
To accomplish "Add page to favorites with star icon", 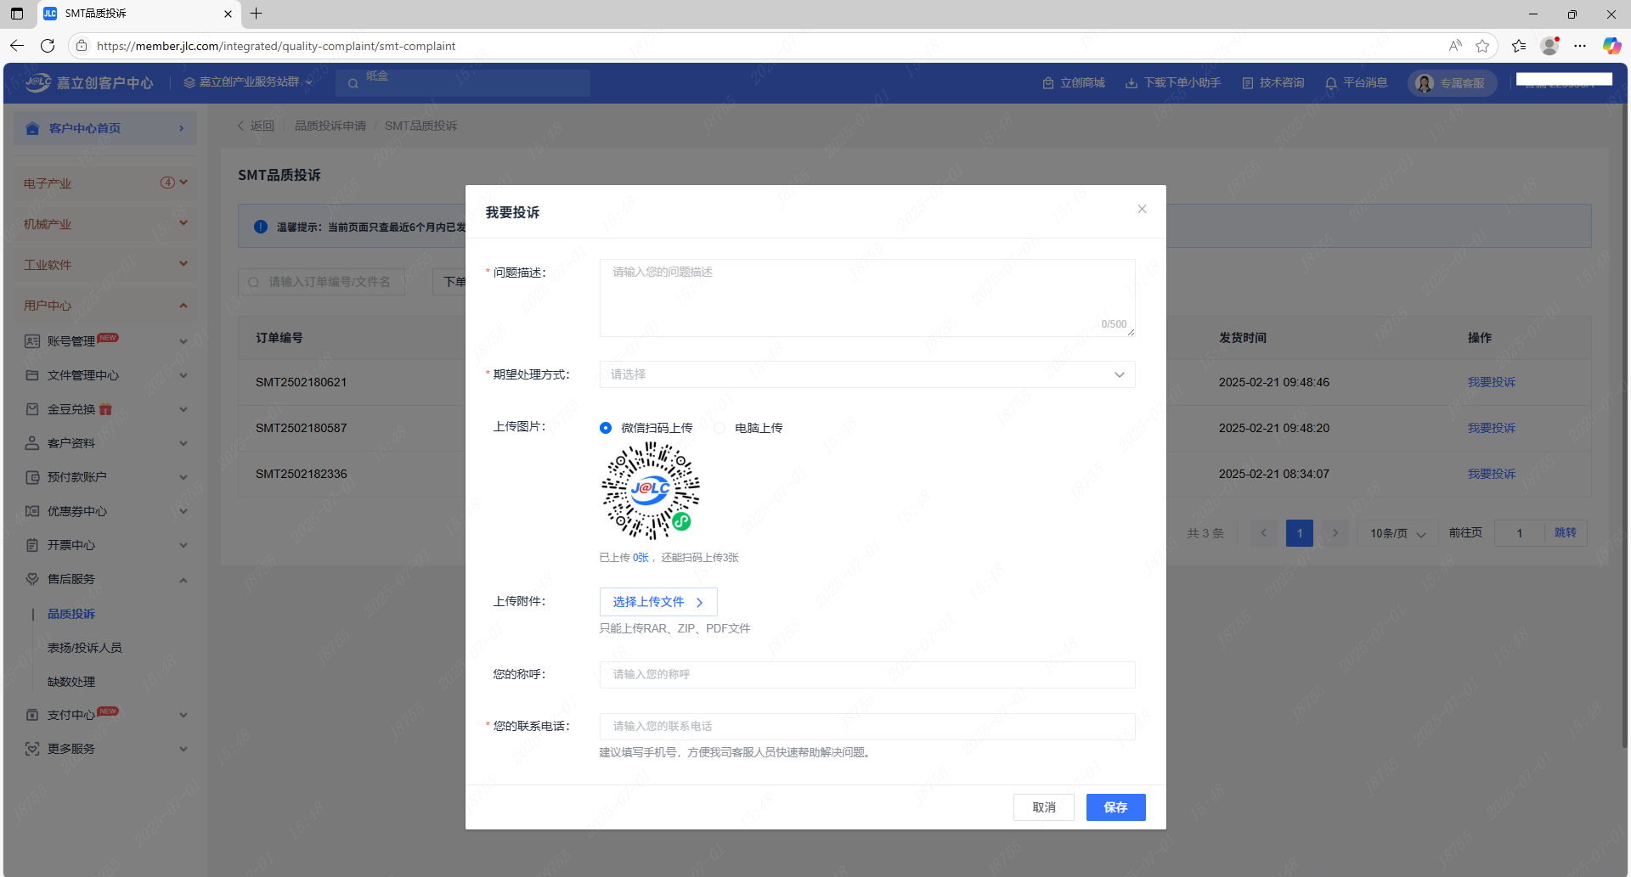I will 1482,46.
